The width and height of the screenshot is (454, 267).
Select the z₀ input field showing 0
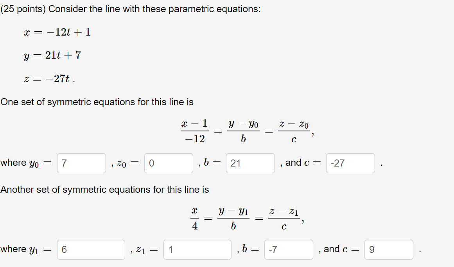point(168,163)
